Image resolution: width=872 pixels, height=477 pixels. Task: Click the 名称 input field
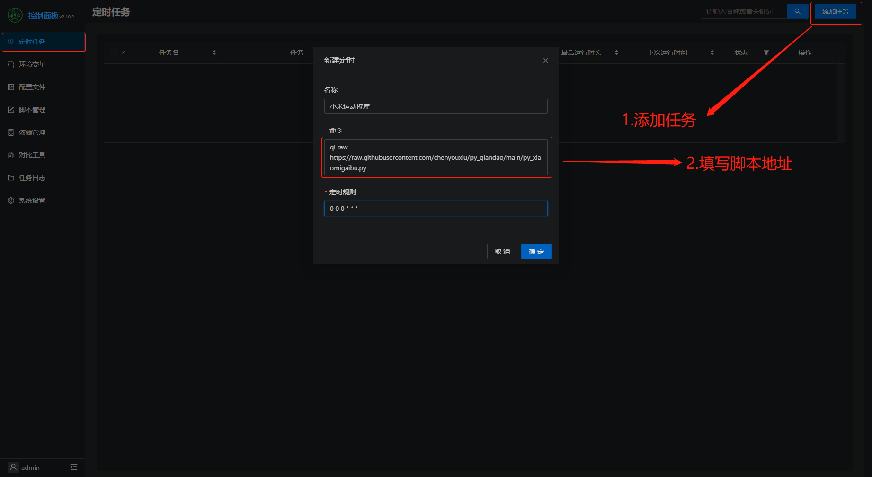(436, 106)
